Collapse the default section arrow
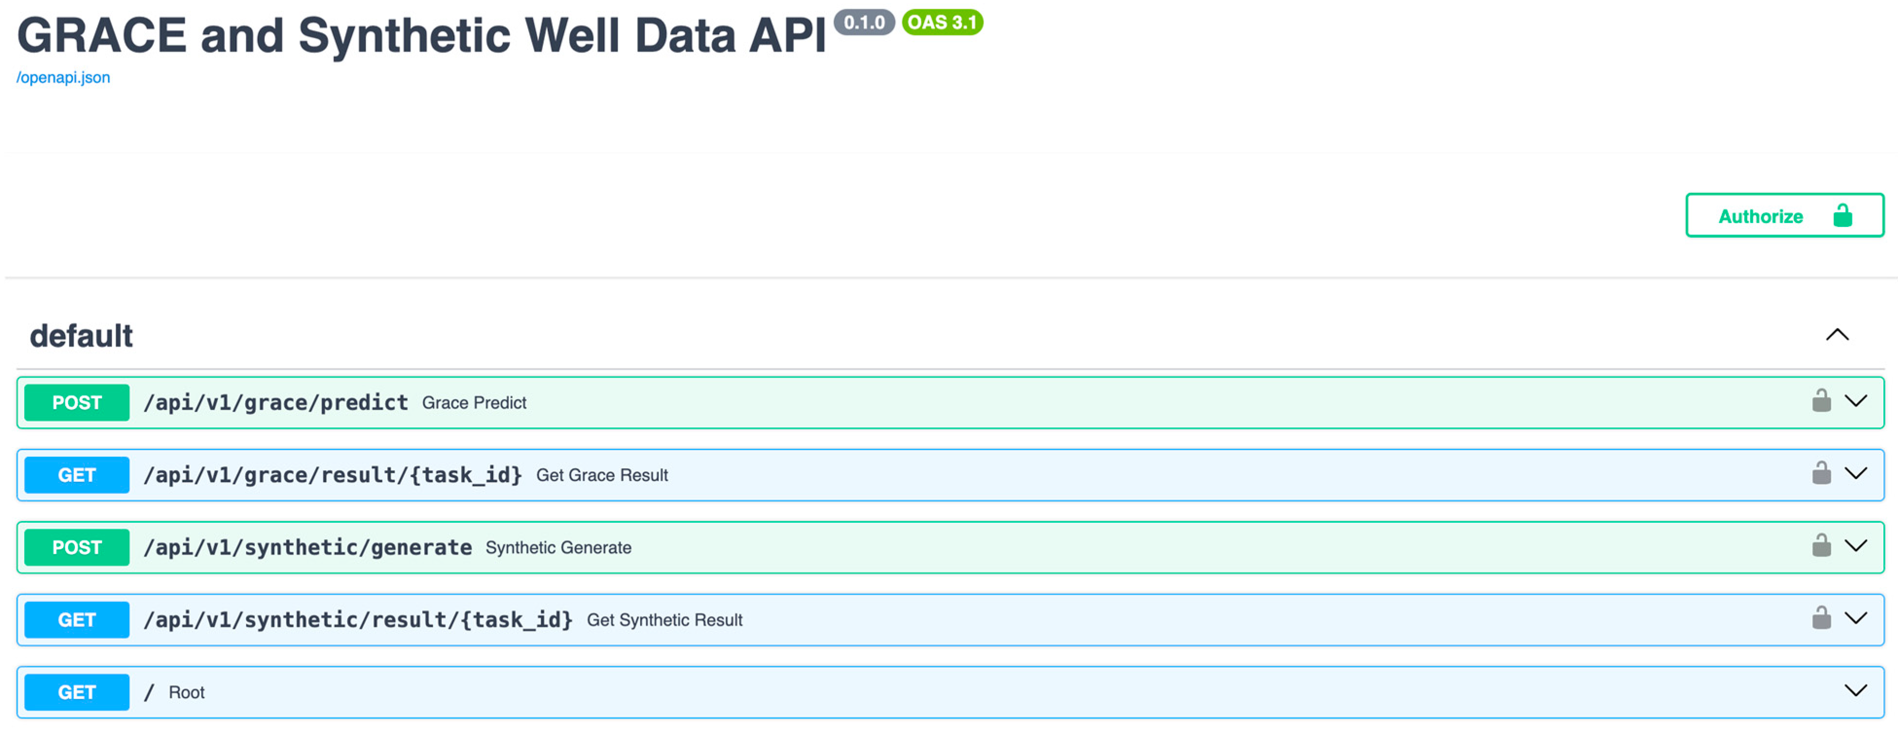This screenshot has width=1898, height=737. tap(1837, 335)
